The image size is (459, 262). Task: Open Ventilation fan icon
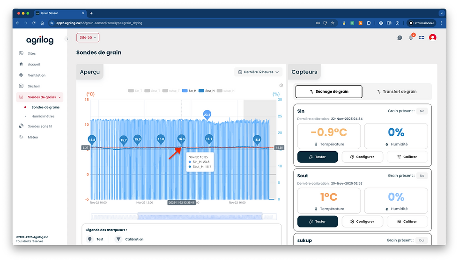click(x=21, y=75)
